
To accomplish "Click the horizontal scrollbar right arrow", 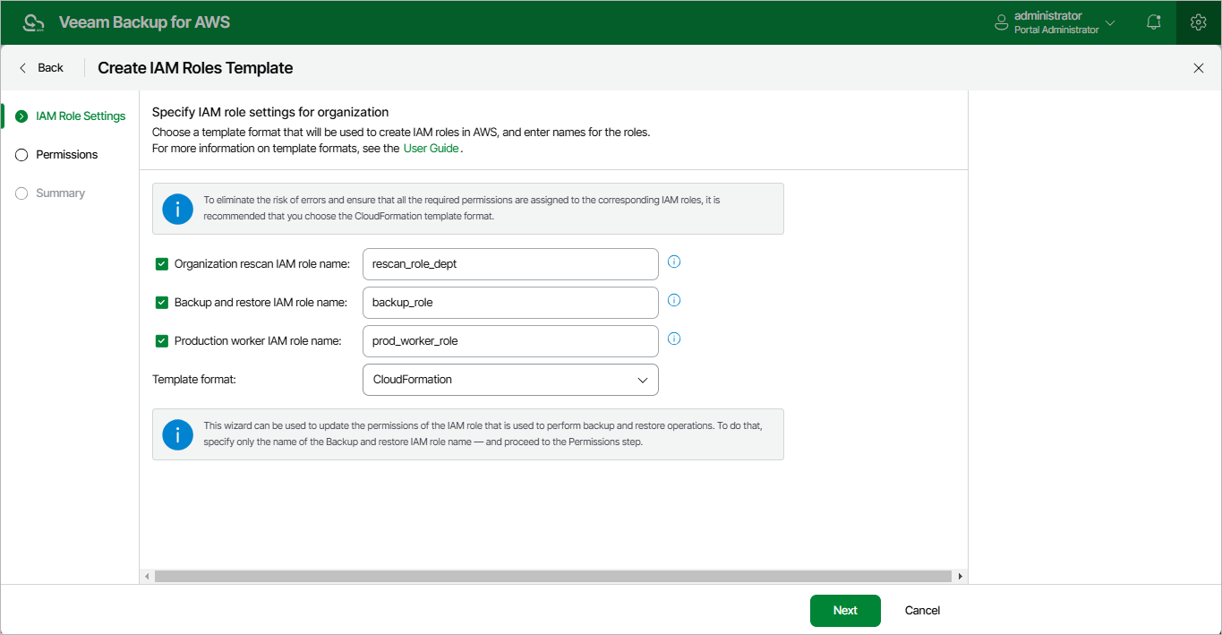I will pos(961,577).
